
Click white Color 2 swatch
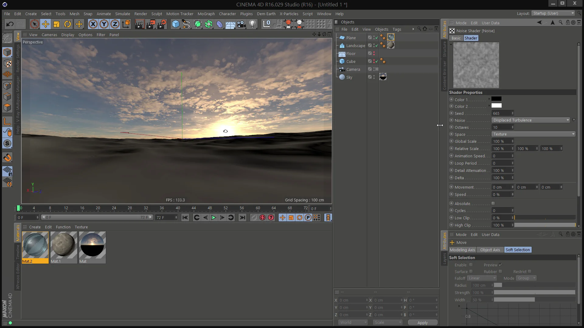[496, 106]
